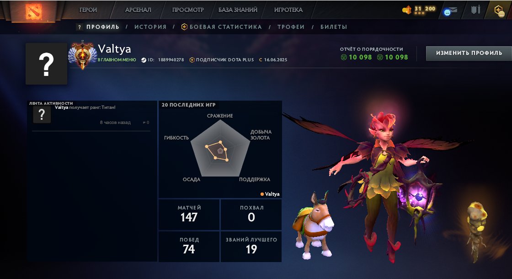Click the Dota 2 logo home icon
512x279 pixels.
(34, 11)
